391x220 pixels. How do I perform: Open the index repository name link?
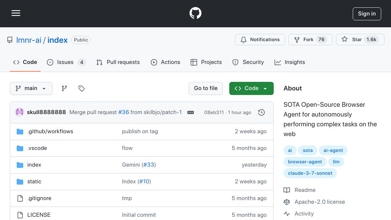coord(57,40)
